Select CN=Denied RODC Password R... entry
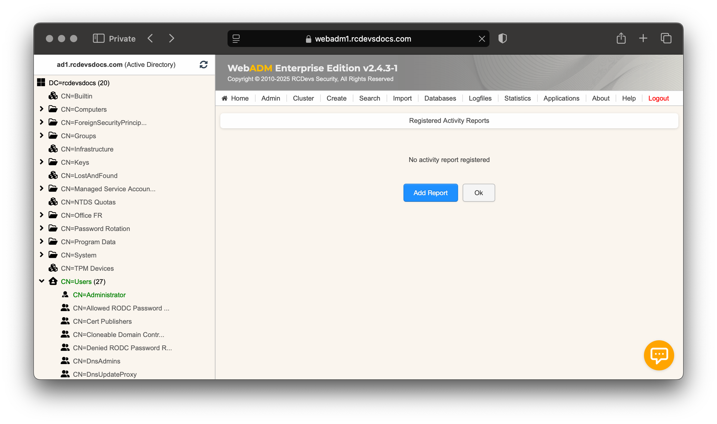 [x=123, y=348]
